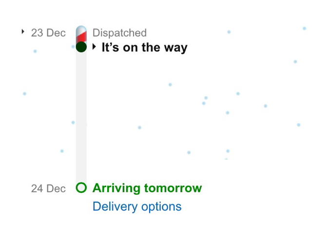Open the Delivery options link

coord(137,207)
